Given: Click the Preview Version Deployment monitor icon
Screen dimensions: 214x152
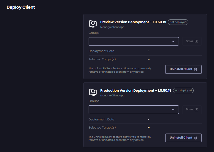Looking at the screenshot, I should coord(93,24).
